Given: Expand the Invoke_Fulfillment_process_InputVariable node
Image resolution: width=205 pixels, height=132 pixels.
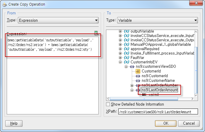Looking at the screenshot, I should click(120, 53).
